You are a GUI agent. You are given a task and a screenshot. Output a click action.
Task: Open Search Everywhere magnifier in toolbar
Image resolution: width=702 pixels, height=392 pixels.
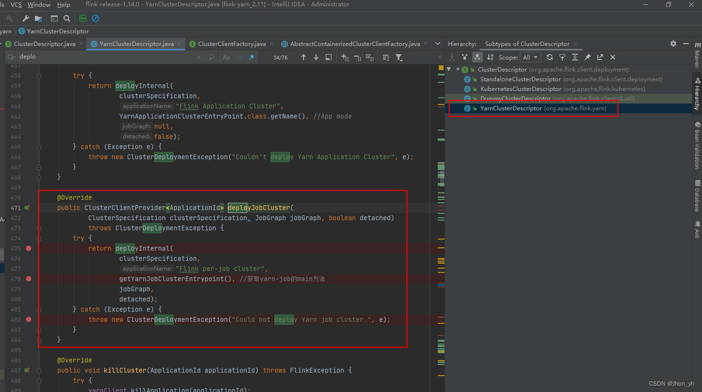[x=67, y=18]
